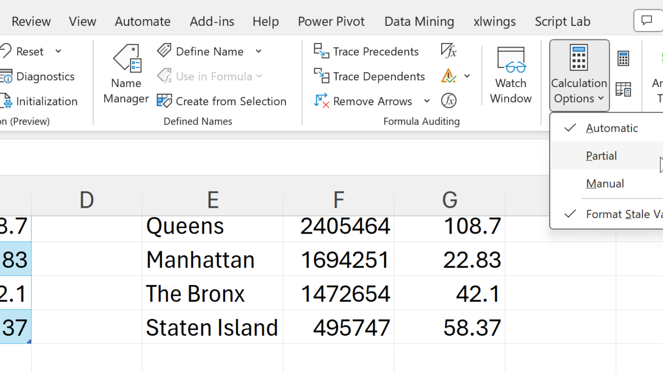Open the Error Checking dropdown arrow
The height and width of the screenshot is (373, 663).
[x=467, y=76]
